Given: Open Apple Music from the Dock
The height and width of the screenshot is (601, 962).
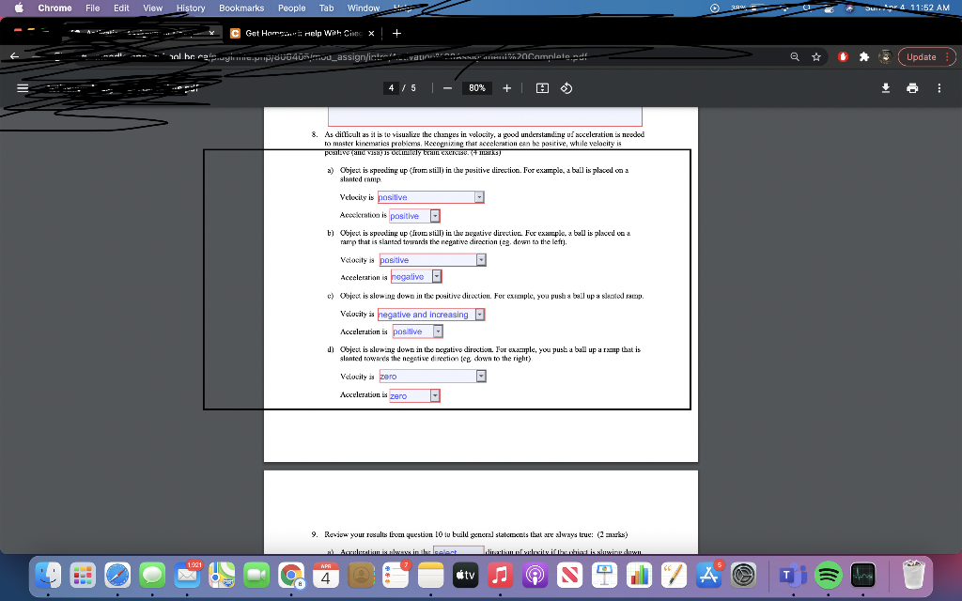Looking at the screenshot, I should pos(500,576).
